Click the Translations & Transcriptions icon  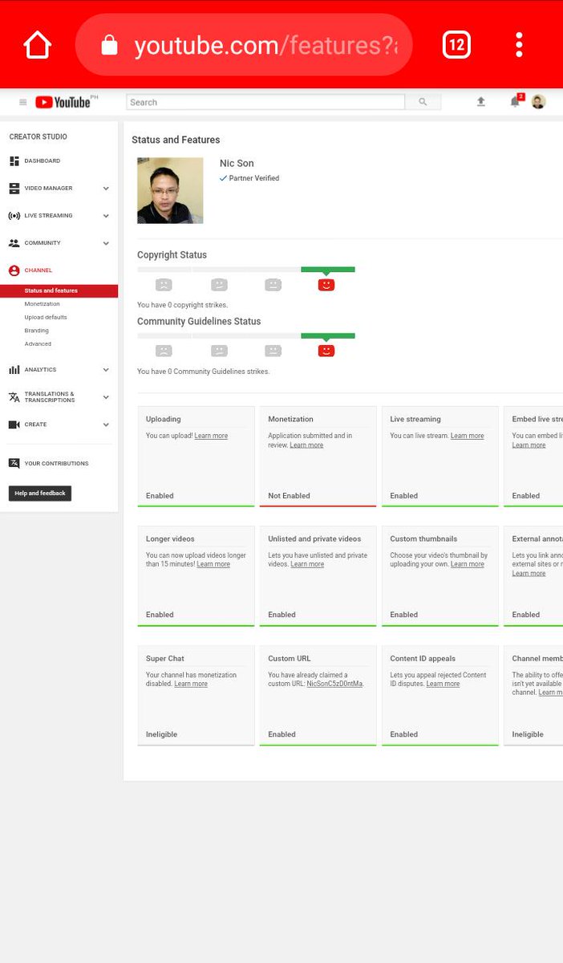14,397
